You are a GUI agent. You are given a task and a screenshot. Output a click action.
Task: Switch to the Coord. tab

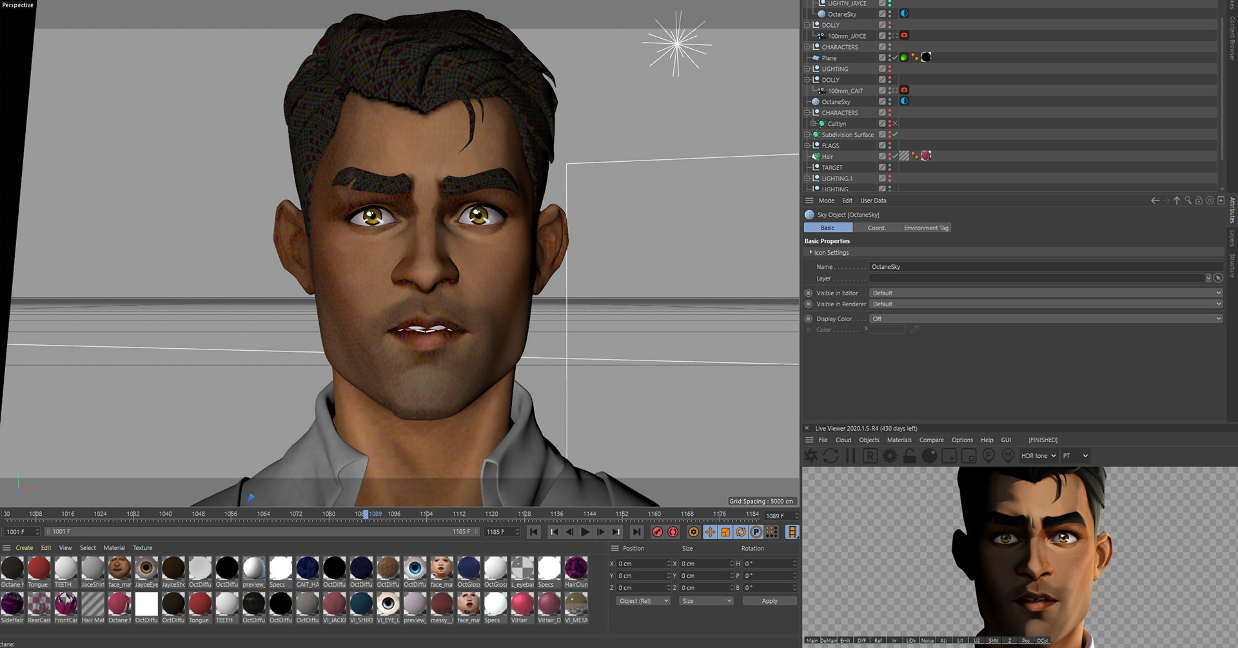click(876, 228)
